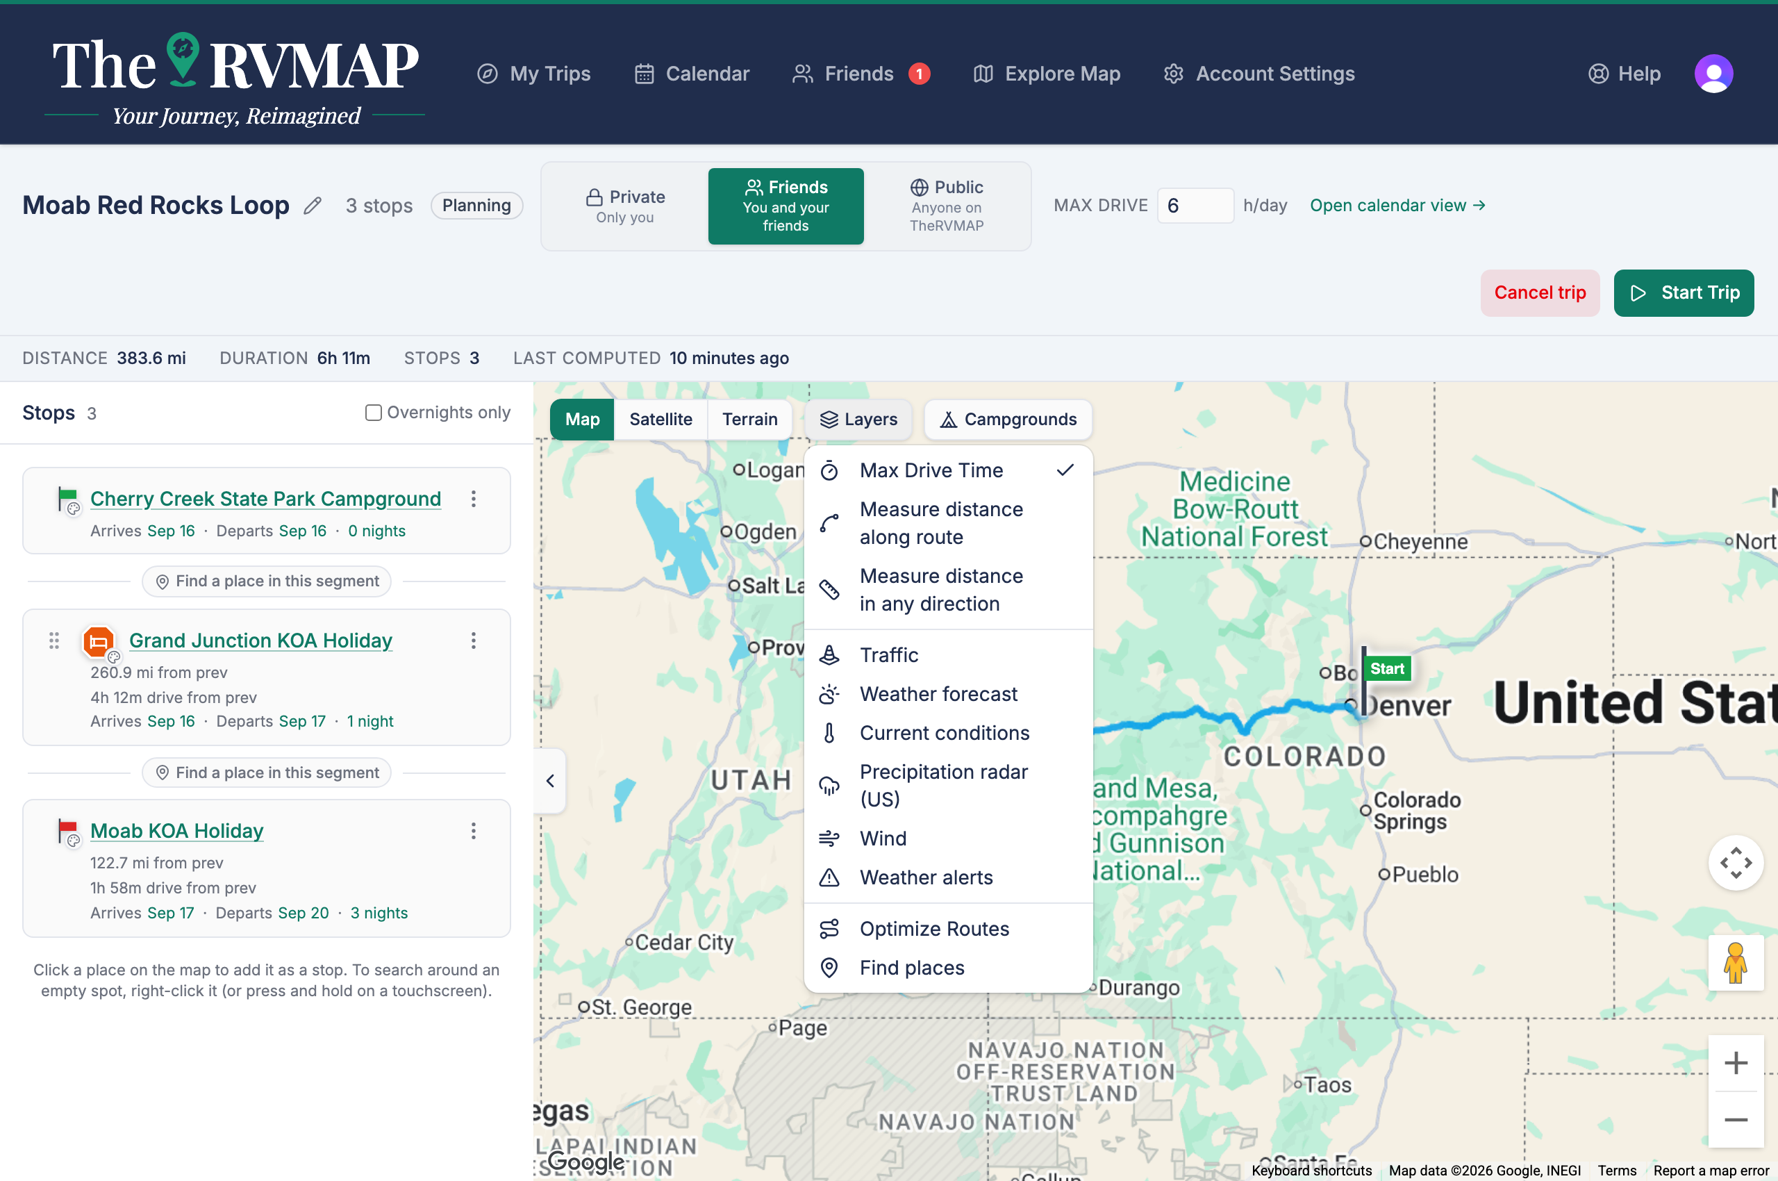Click the Planning status badge
This screenshot has height=1181, width=1778.
click(476, 206)
